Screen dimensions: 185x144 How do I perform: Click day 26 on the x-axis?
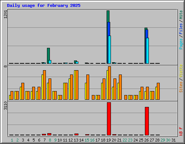click(146, 140)
